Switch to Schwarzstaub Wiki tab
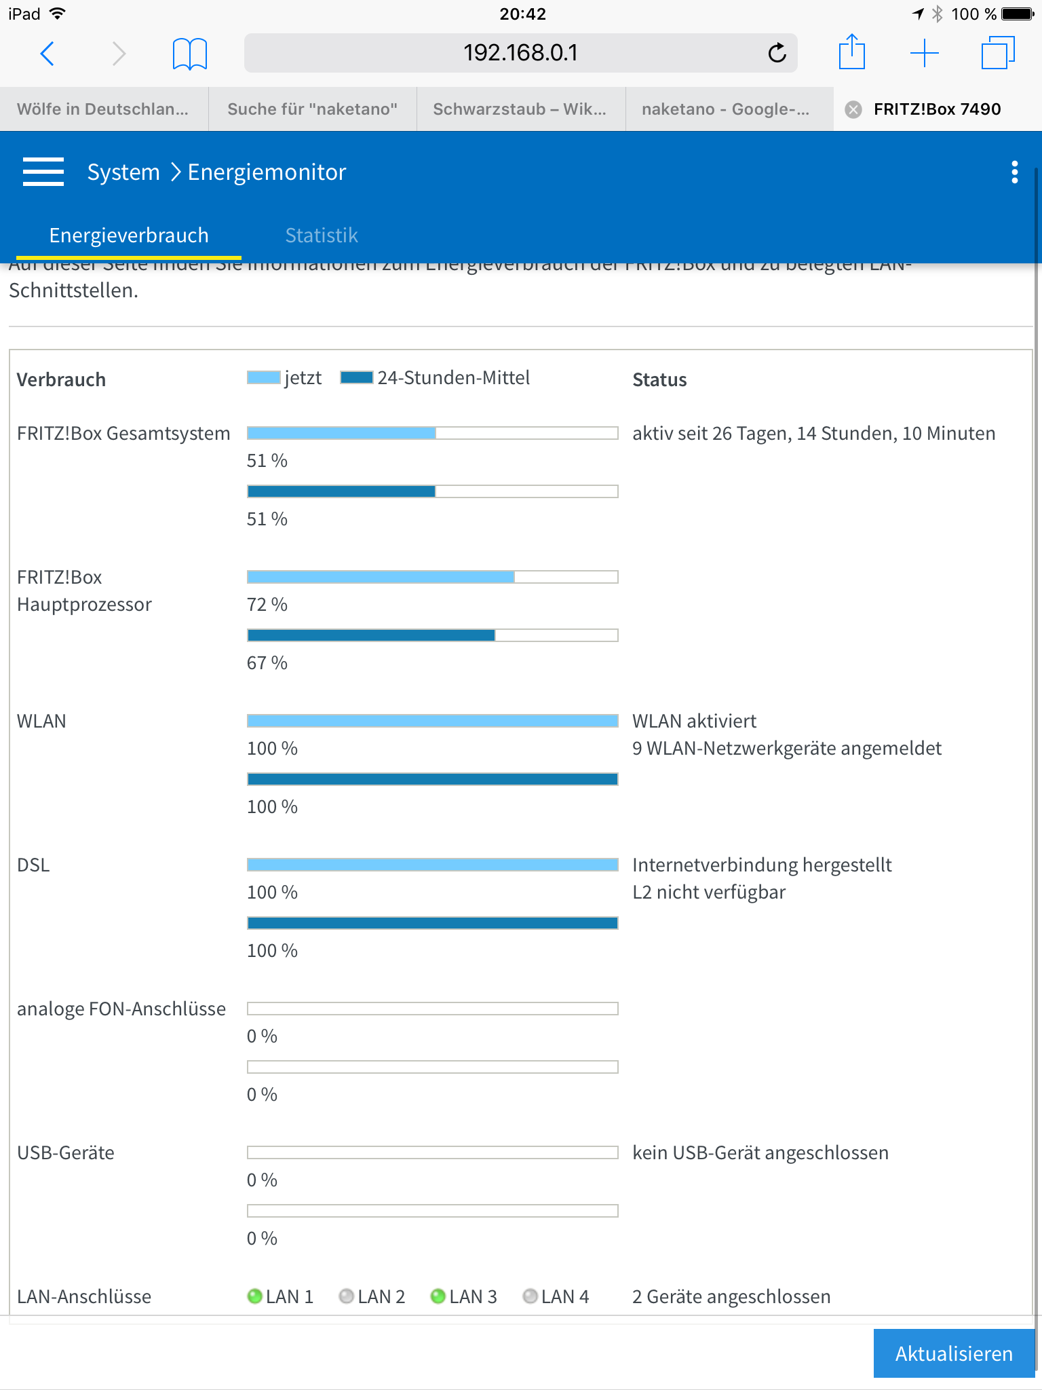 pyautogui.click(x=521, y=109)
